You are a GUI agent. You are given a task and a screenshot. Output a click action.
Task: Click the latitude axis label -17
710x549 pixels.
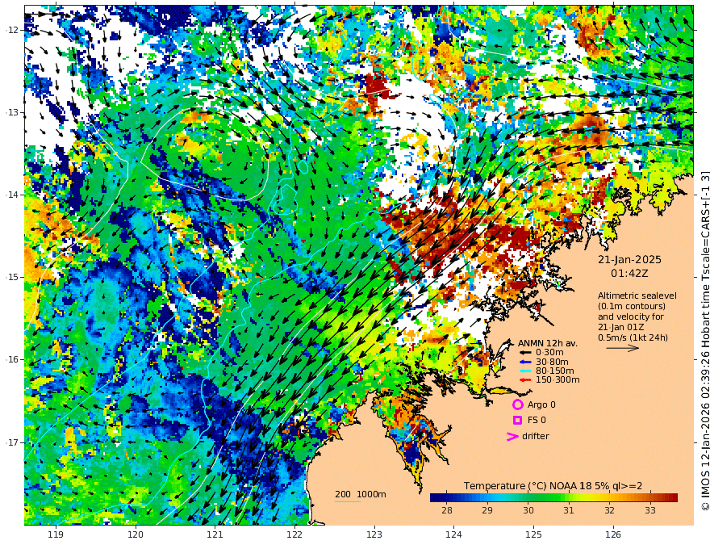(12, 442)
